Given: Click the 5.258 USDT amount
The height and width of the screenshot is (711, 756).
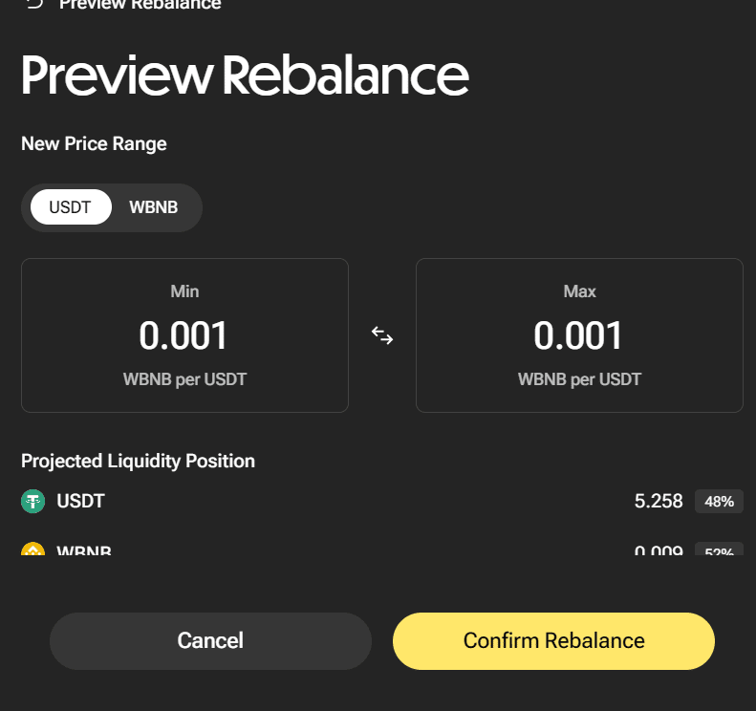Looking at the screenshot, I should [x=659, y=501].
